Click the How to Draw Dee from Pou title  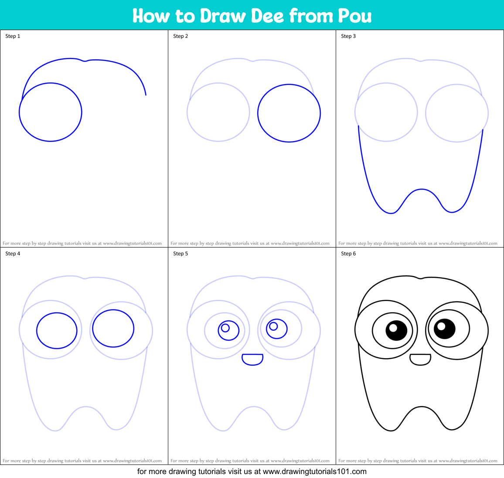point(252,16)
